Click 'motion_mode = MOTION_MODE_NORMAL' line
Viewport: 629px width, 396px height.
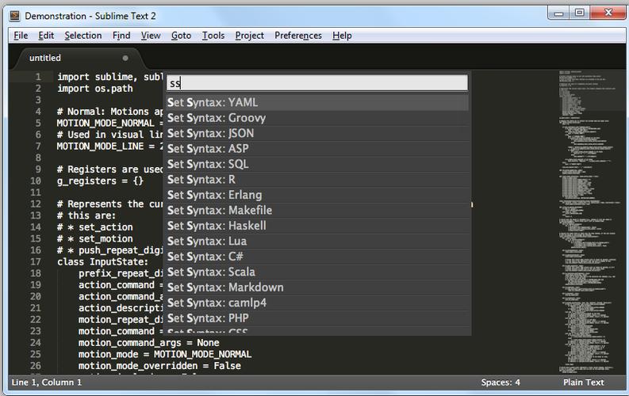165,354
